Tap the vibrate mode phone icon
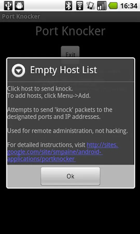 [90, 6]
